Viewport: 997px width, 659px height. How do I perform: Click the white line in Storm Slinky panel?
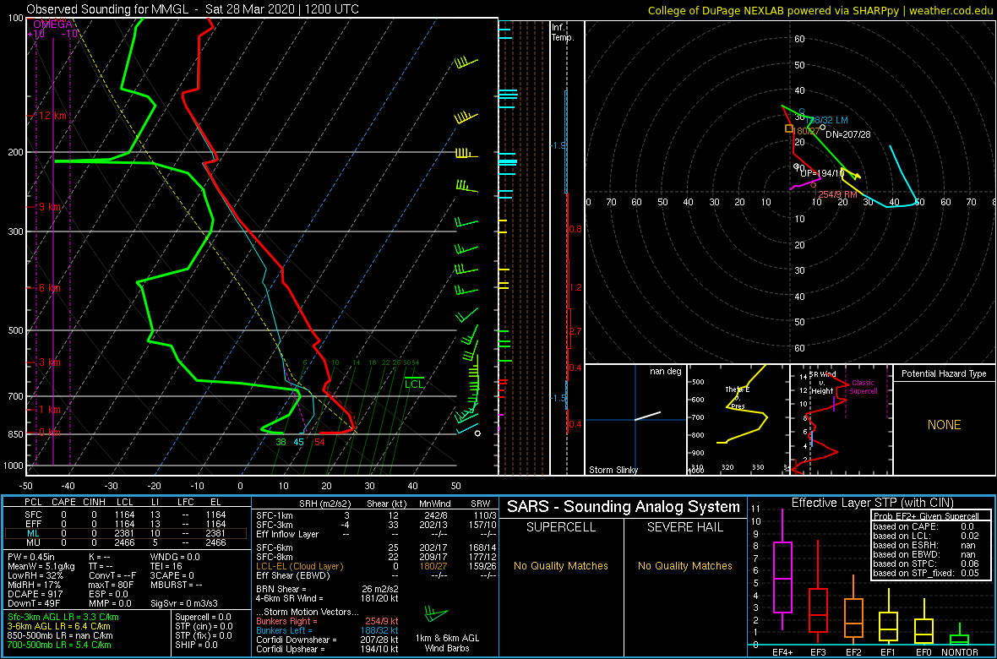coord(647,416)
